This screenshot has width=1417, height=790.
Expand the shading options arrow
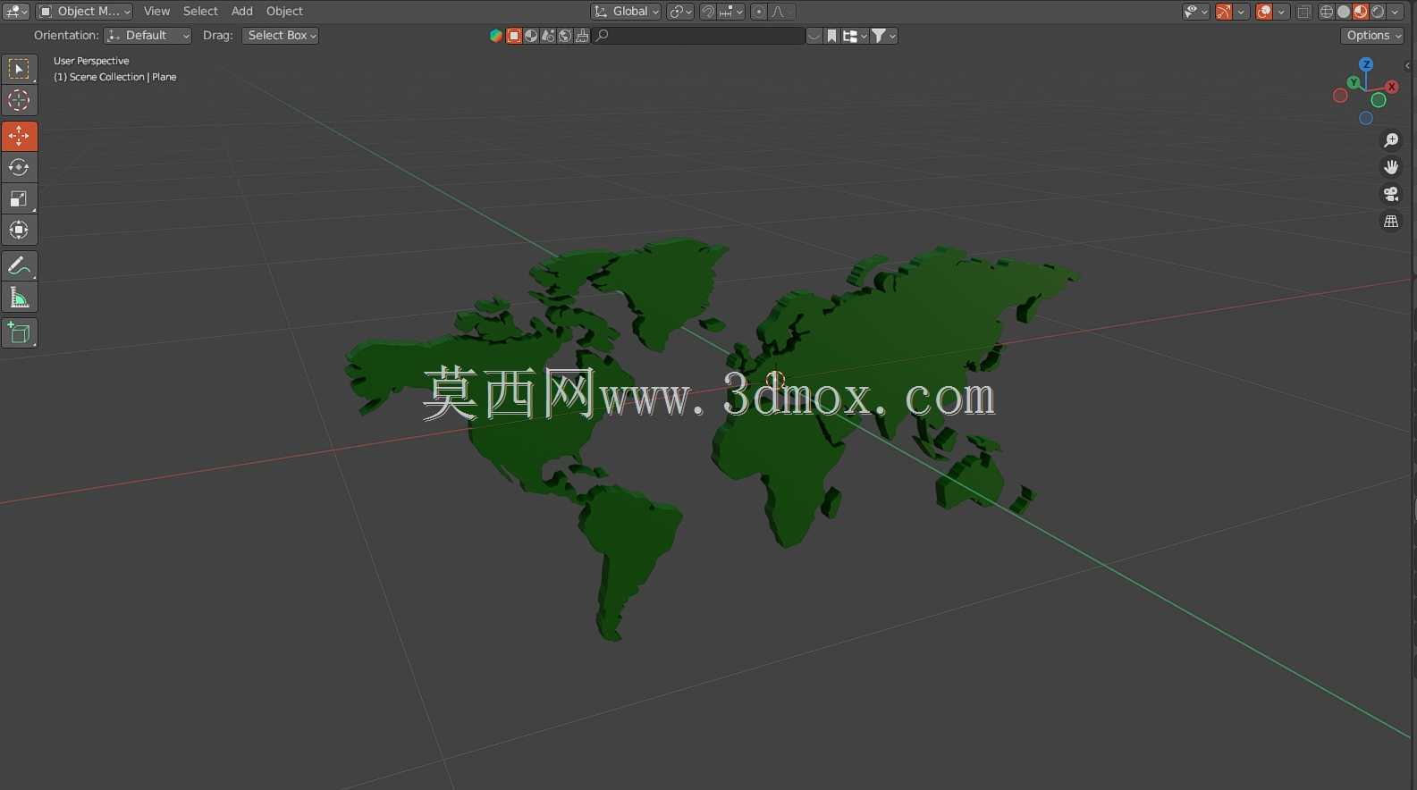pos(1395,12)
